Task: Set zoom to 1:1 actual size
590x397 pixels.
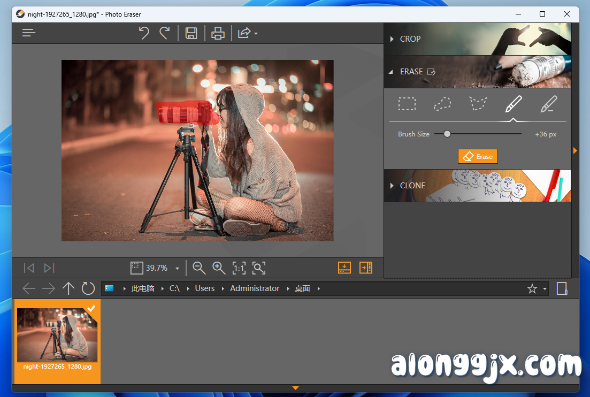Action: (239, 268)
